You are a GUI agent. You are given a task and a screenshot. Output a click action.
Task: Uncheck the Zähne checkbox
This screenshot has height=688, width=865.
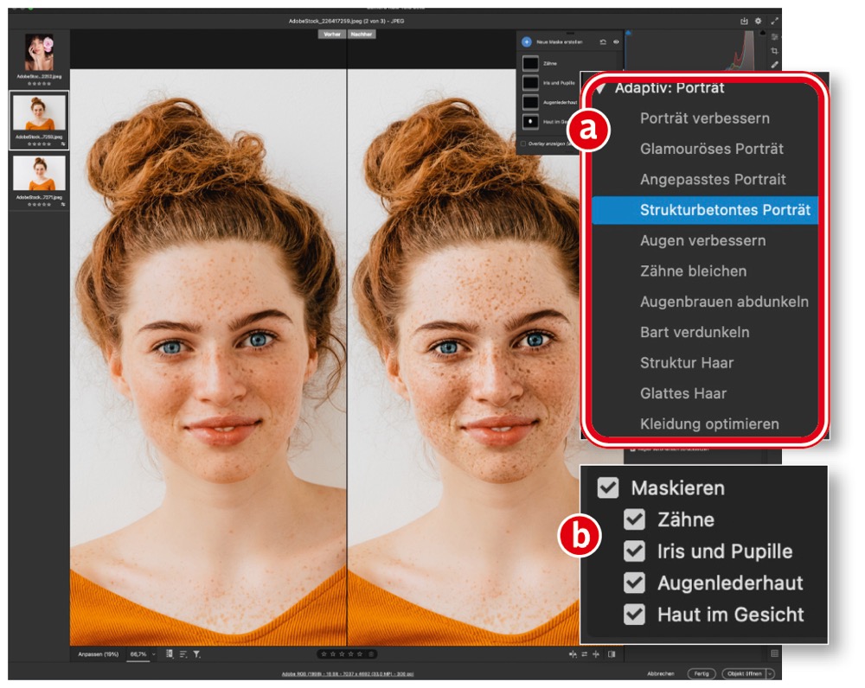click(635, 519)
